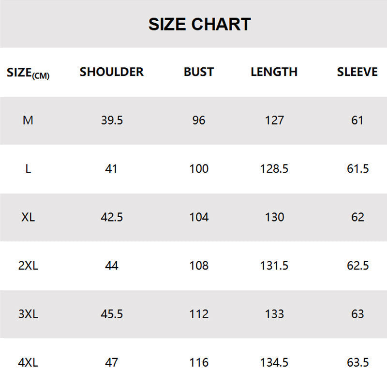
Task: Click the SLEEVE column header
Action: 357,72
